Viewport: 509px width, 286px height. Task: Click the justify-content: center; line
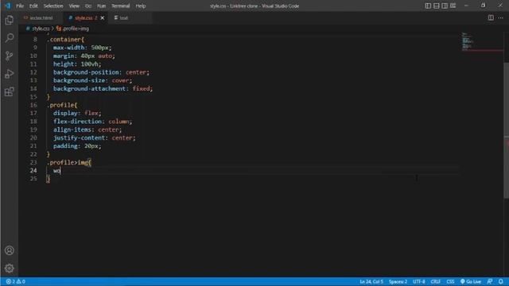(x=94, y=137)
